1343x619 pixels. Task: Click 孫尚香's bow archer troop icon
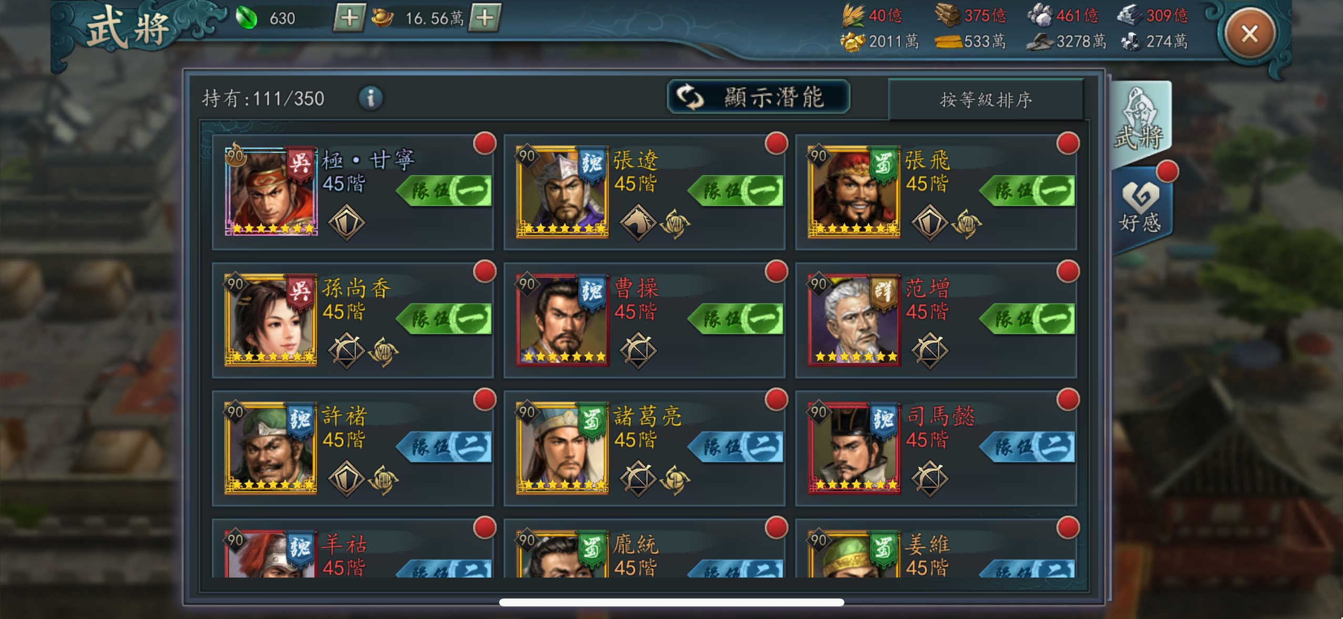(x=346, y=351)
